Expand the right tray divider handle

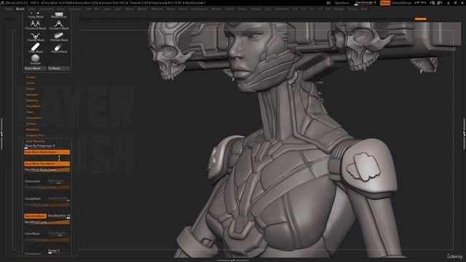[x=465, y=134]
